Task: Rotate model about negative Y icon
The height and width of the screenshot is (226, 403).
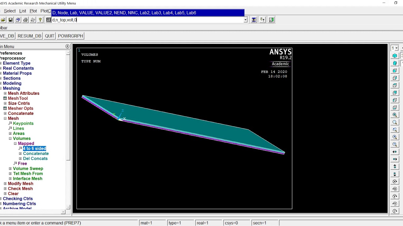Action: (x=395, y=204)
